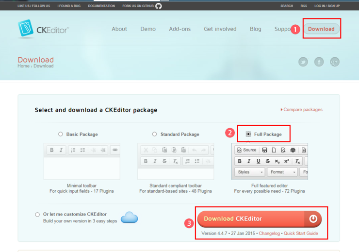This screenshot has width=359, height=252.
Task: Click link icon in Basic Package preview
Action: [115, 150]
